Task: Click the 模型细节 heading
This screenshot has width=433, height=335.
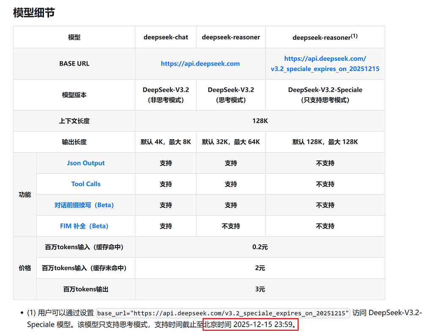Action: (x=34, y=13)
